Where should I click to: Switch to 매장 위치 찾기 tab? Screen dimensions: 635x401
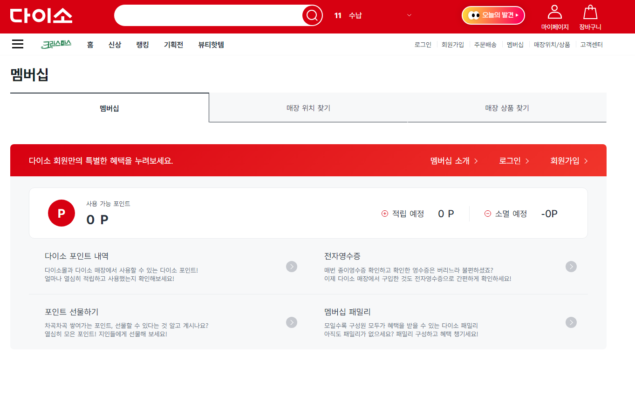[x=308, y=108]
